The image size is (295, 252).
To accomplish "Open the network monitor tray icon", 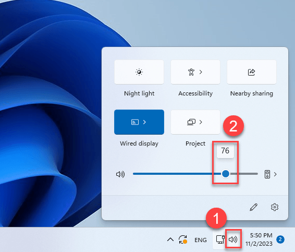I will point(220,239).
